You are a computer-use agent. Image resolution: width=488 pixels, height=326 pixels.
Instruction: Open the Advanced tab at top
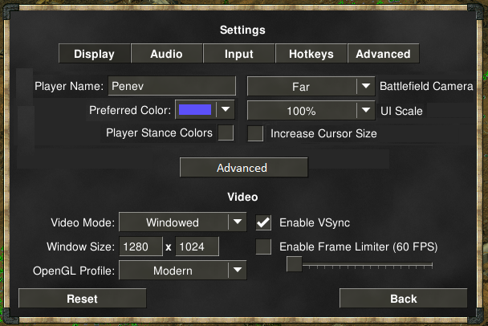(x=383, y=54)
